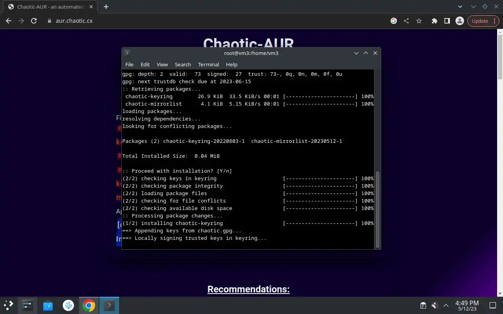Toggle the browser side panel
Image resolution: width=503 pixels, height=314 pixels.
pos(447,21)
